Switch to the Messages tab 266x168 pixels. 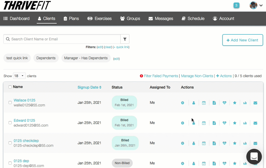click(x=161, y=19)
